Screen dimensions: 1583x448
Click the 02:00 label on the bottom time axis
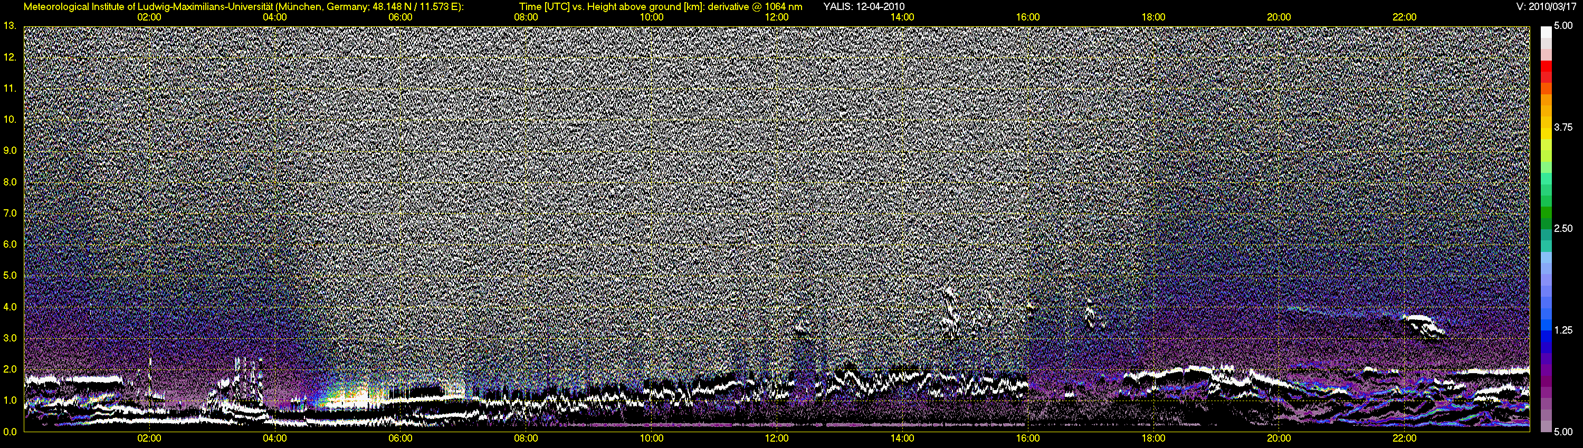click(x=149, y=438)
